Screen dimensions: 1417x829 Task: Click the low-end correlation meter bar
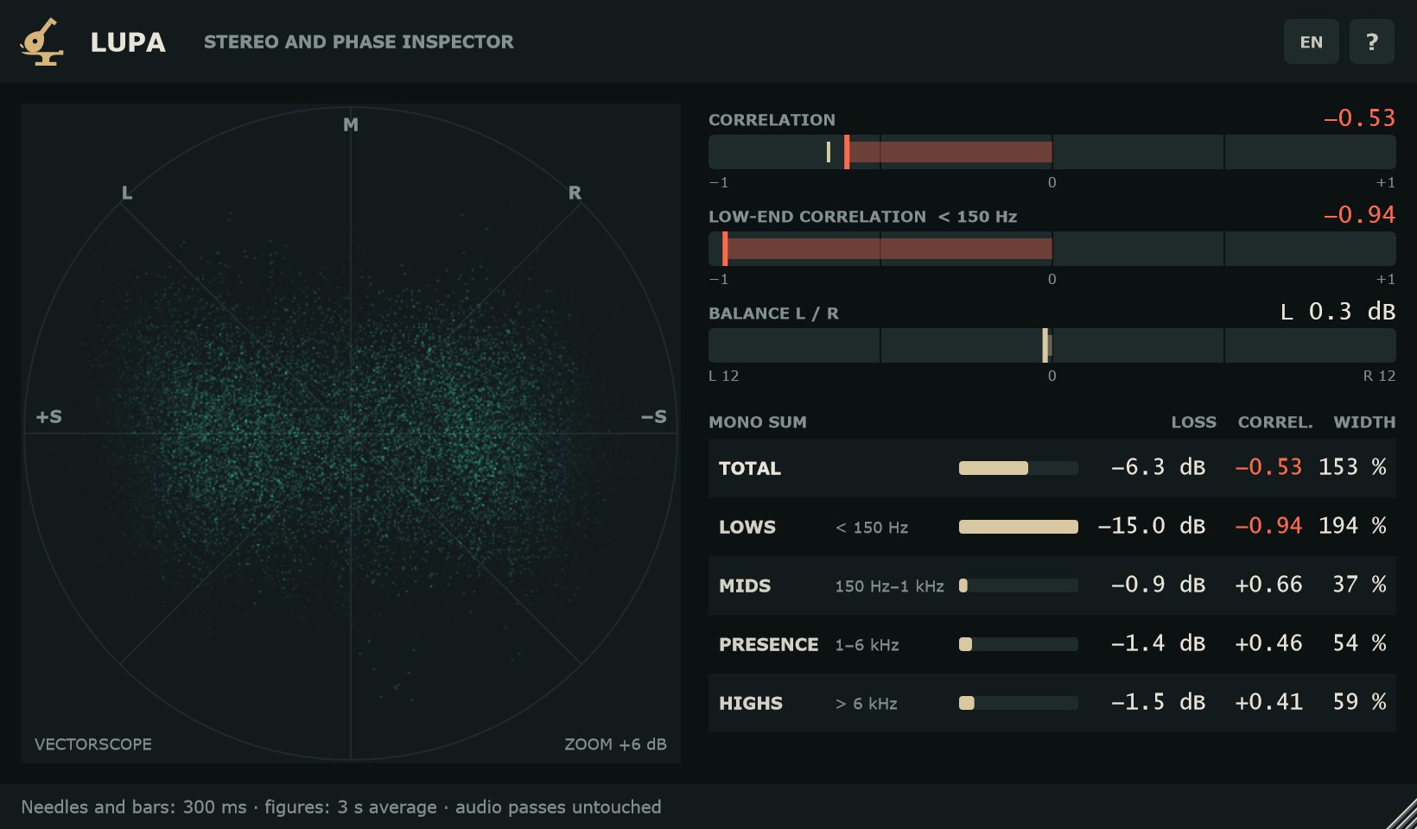coord(1052,249)
